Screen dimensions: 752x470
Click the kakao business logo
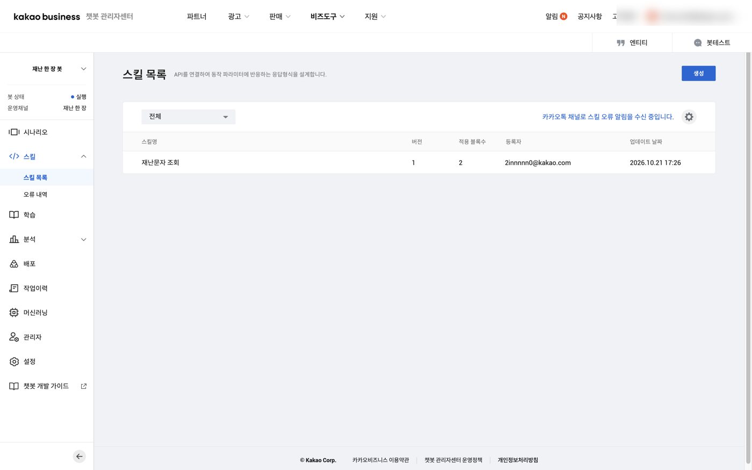tap(47, 17)
